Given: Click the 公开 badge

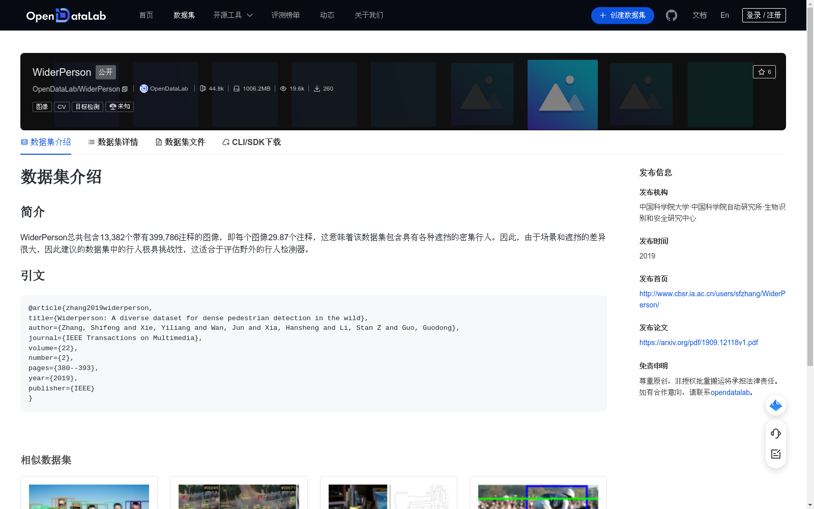Looking at the screenshot, I should (x=106, y=72).
